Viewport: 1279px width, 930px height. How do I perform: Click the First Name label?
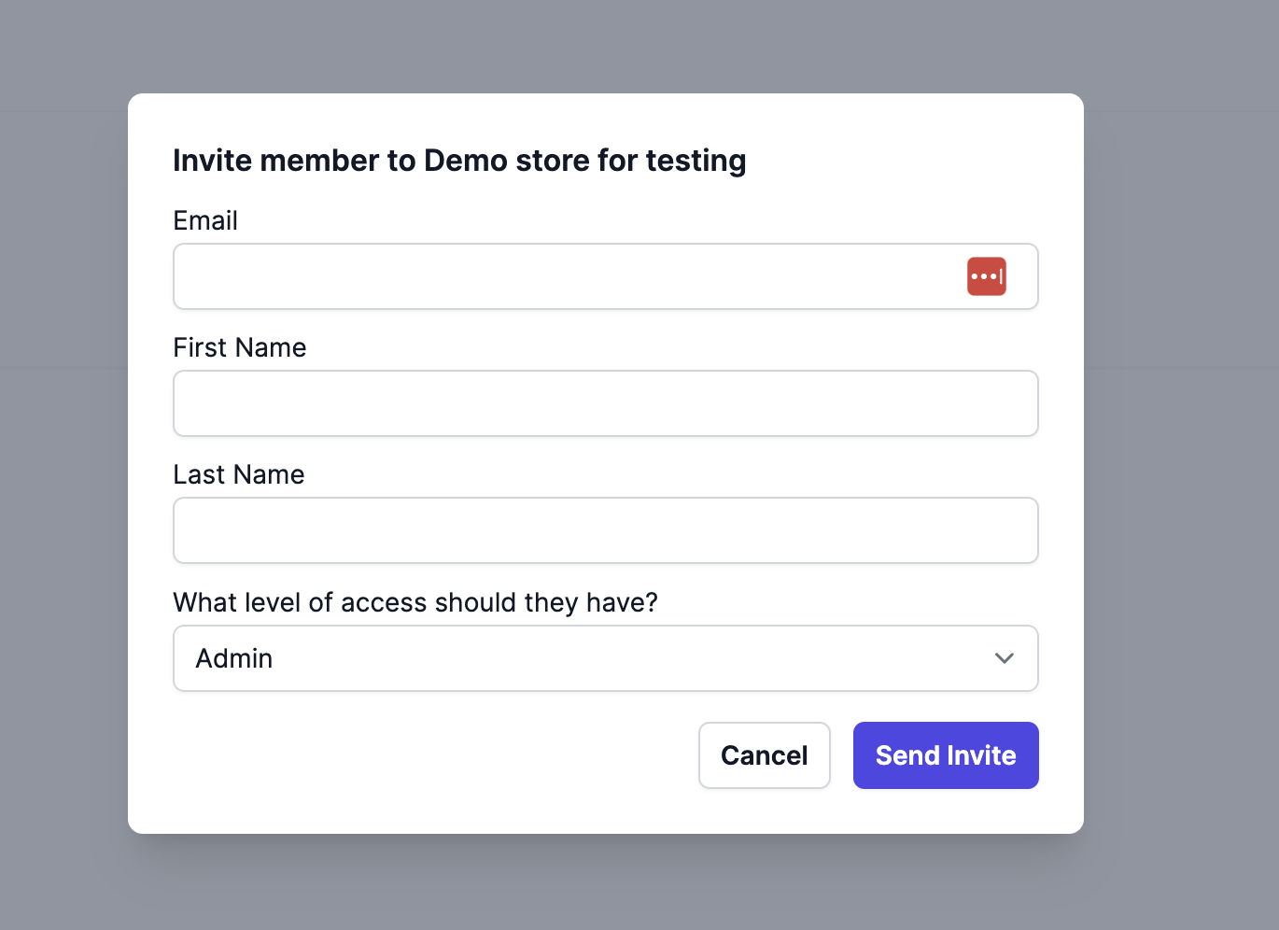click(x=240, y=347)
